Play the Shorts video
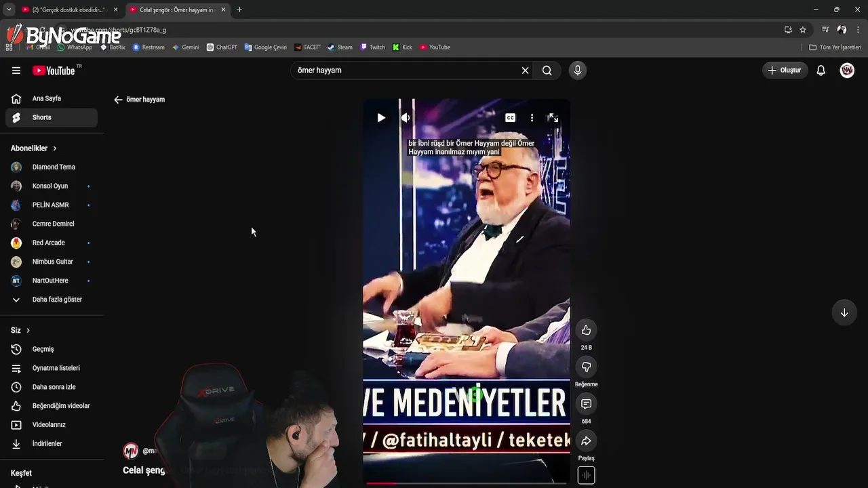This screenshot has width=868, height=488. 381,118
